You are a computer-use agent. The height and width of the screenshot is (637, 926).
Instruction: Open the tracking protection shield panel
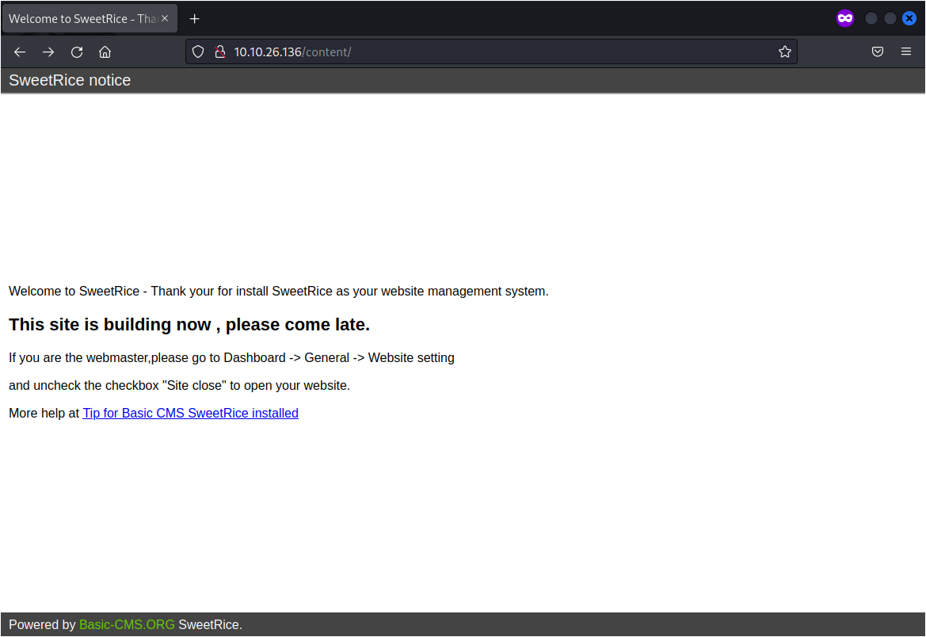[197, 51]
